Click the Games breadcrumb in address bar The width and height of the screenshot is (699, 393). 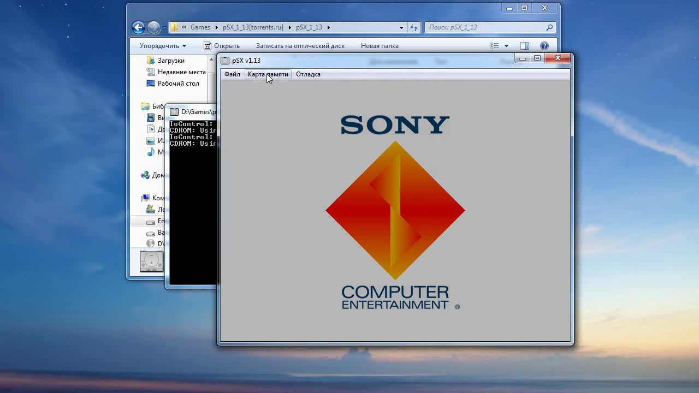200,27
